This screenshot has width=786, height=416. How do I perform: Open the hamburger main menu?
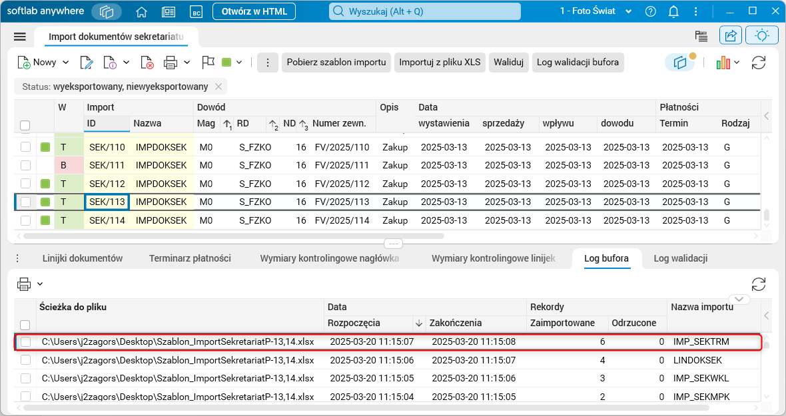coord(19,37)
